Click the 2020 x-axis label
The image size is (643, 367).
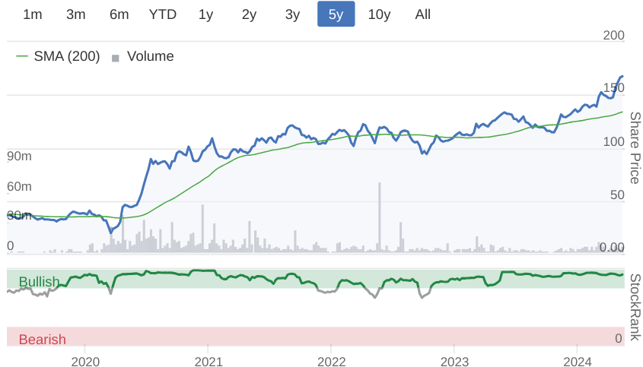[85, 361]
